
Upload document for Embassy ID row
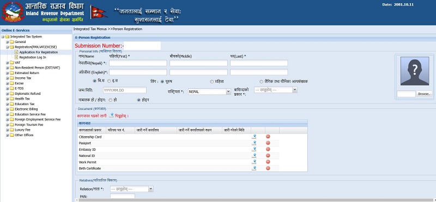point(254,149)
